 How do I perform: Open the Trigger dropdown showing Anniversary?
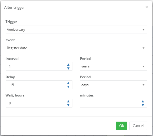click(76, 30)
